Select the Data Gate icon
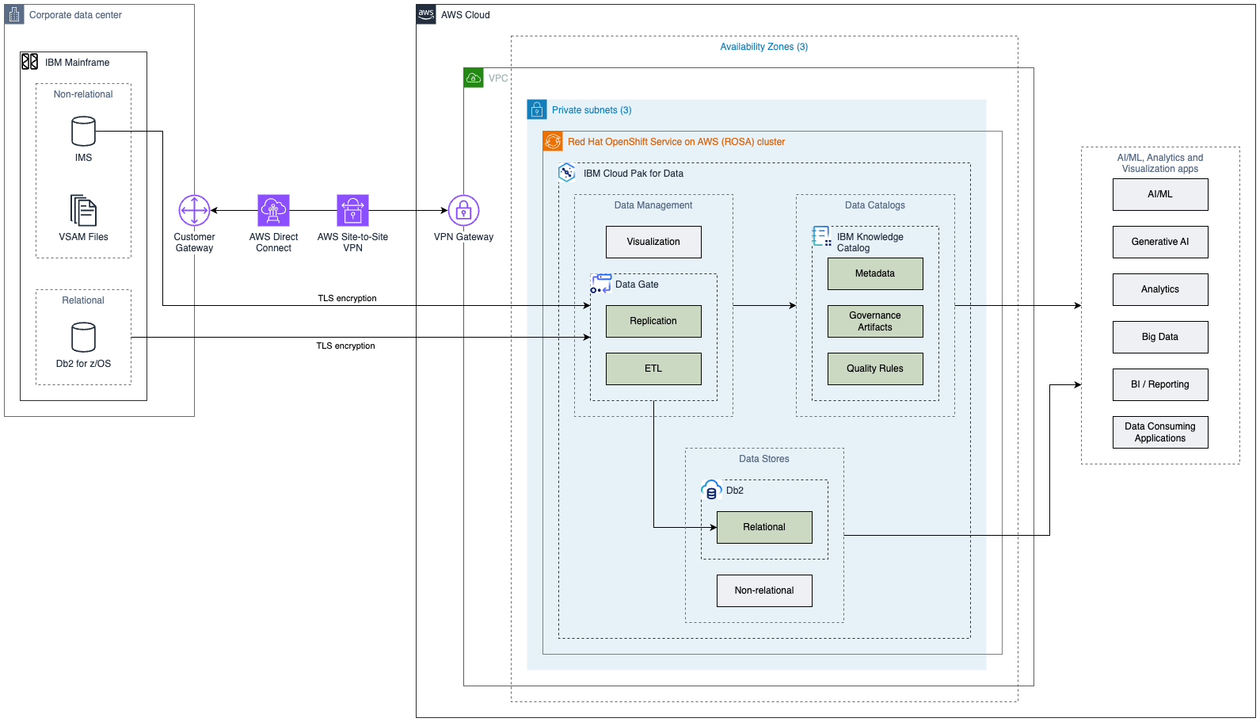Image resolution: width=1260 pixels, height=722 pixels. point(600,284)
